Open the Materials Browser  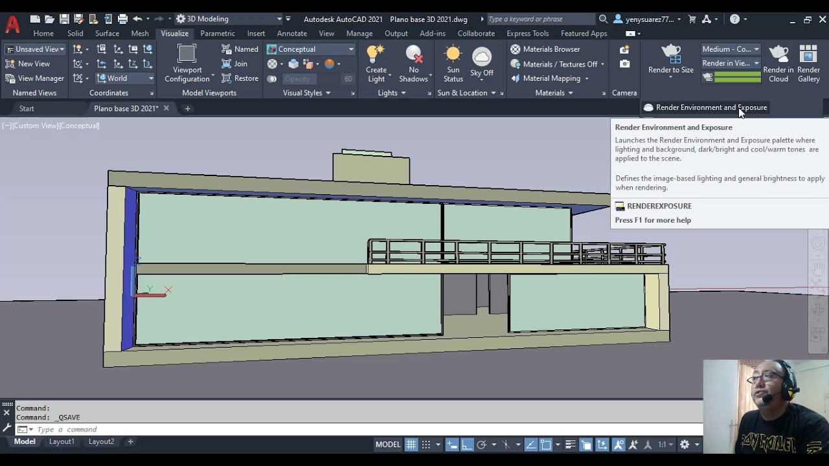tap(545, 49)
